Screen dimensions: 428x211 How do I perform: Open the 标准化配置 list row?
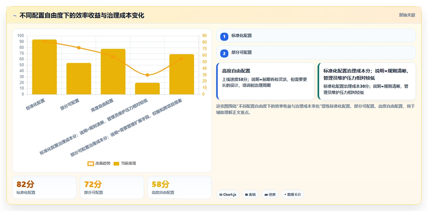click(316, 35)
